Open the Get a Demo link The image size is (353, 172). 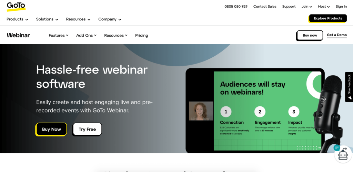pos(337,35)
